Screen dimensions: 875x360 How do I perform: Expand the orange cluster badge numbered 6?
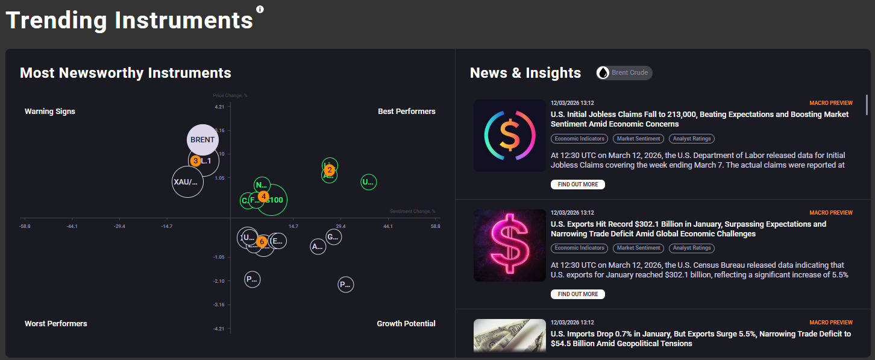point(262,241)
